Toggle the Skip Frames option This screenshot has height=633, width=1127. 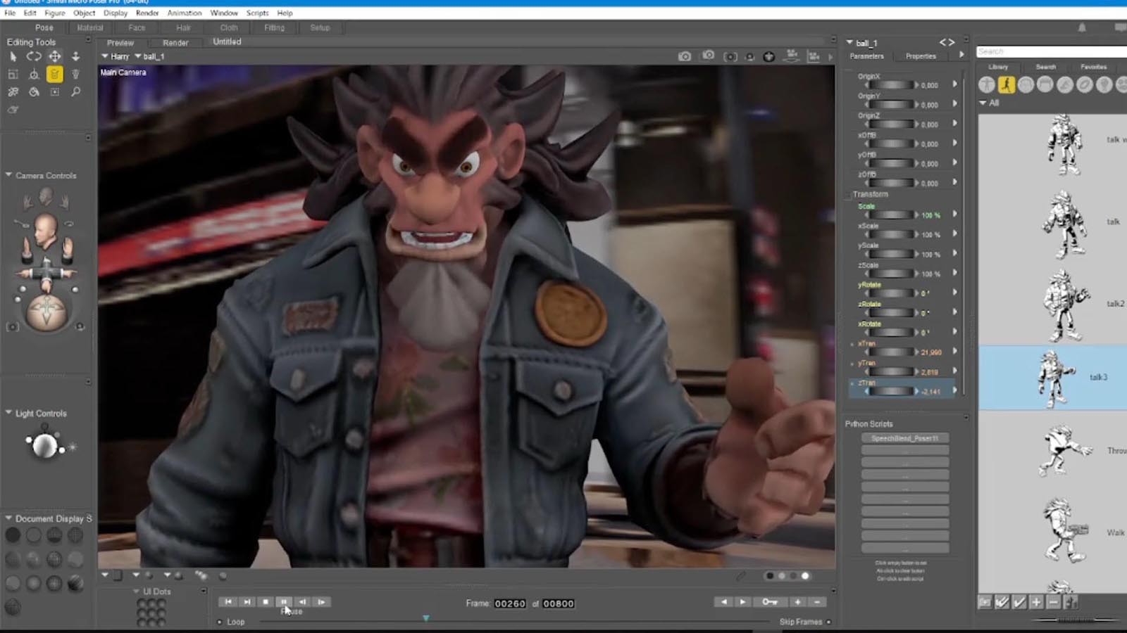(828, 622)
